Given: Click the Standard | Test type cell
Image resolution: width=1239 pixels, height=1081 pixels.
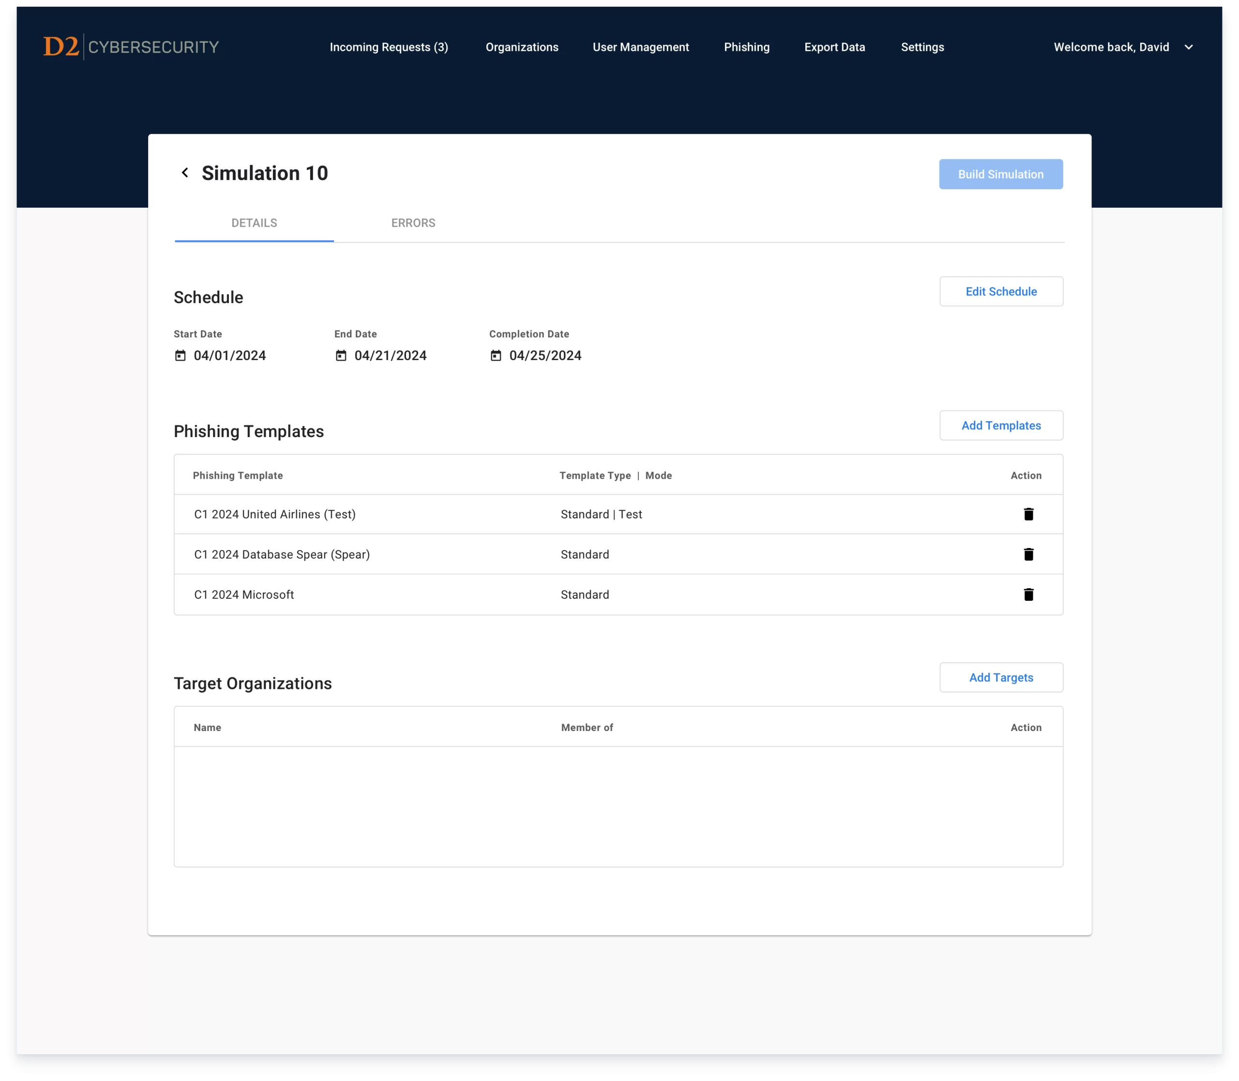Looking at the screenshot, I should [602, 514].
